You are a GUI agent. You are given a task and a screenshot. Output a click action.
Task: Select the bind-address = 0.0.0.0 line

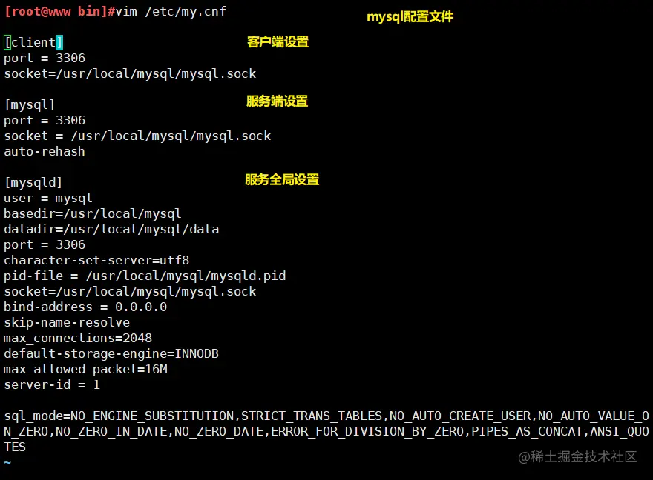pos(82,307)
